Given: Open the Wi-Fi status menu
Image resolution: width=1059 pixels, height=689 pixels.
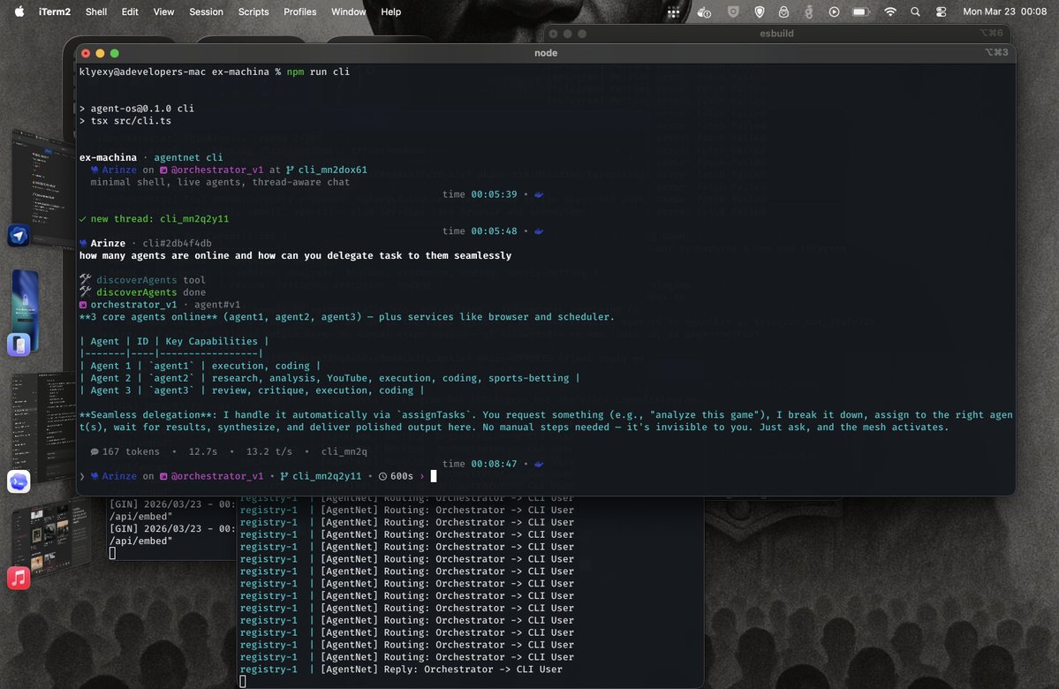Looking at the screenshot, I should (x=890, y=11).
